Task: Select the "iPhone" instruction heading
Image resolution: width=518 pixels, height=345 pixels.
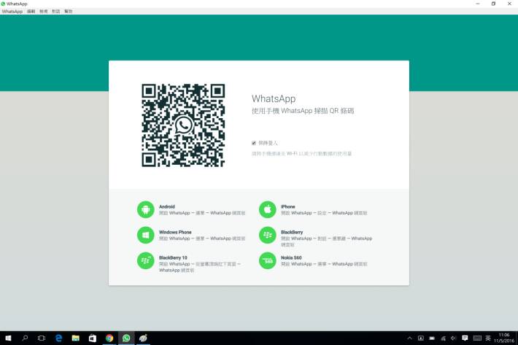Action: coord(288,206)
